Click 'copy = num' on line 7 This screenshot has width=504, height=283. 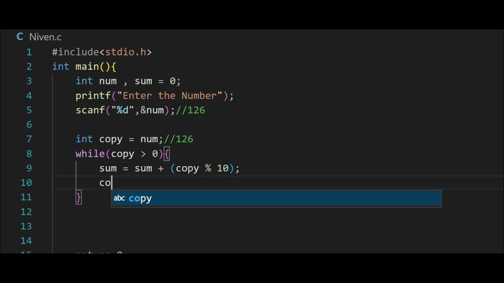tap(128, 139)
